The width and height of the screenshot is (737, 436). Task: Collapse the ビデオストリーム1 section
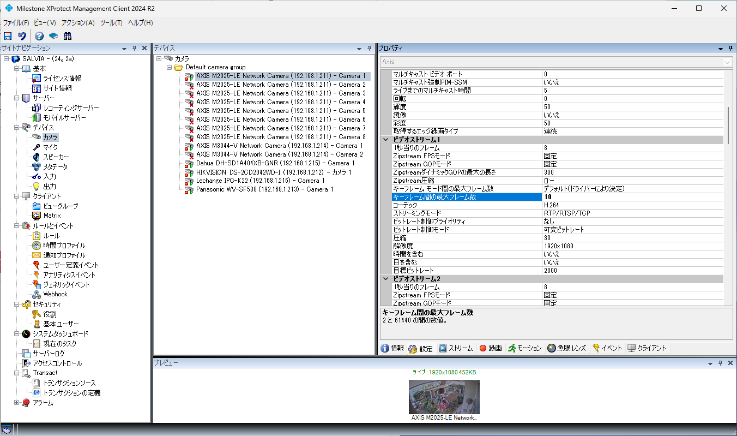(x=385, y=140)
